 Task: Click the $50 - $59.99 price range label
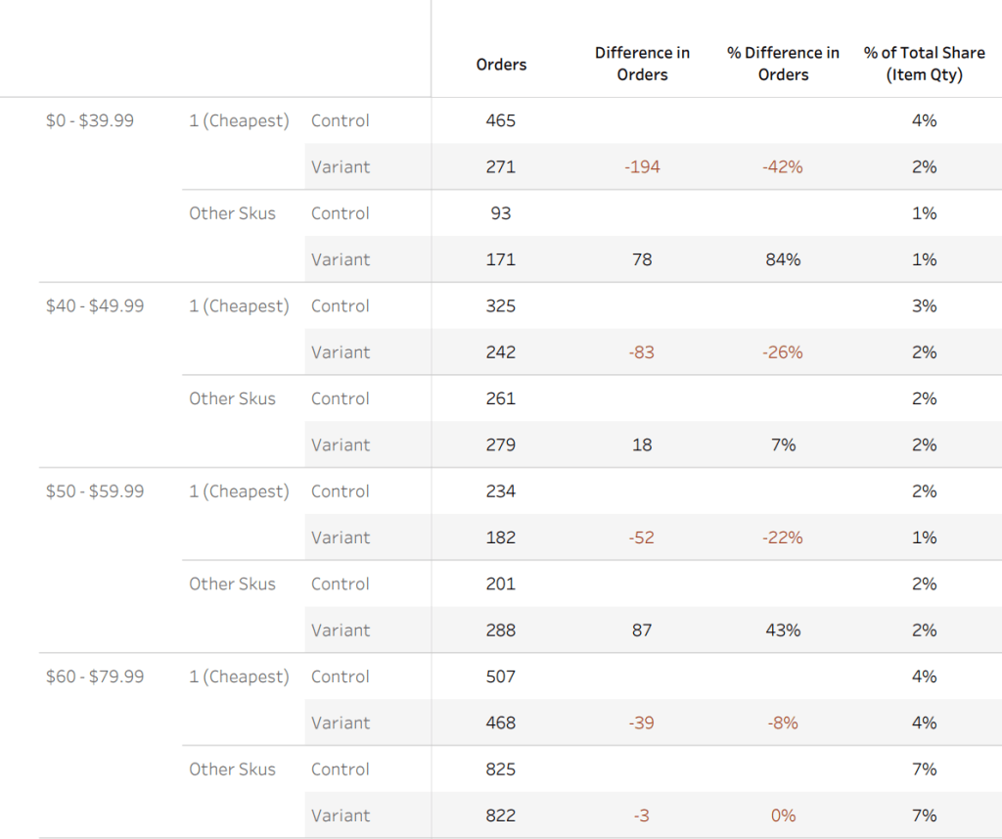[95, 491]
